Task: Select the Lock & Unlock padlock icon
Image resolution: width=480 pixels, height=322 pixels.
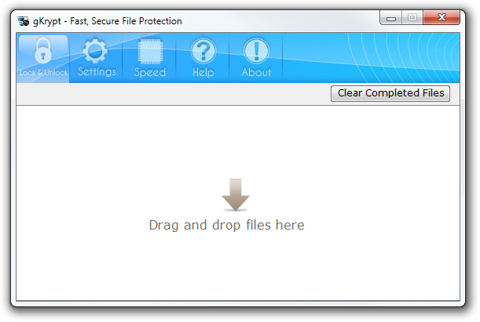Action: 43,51
